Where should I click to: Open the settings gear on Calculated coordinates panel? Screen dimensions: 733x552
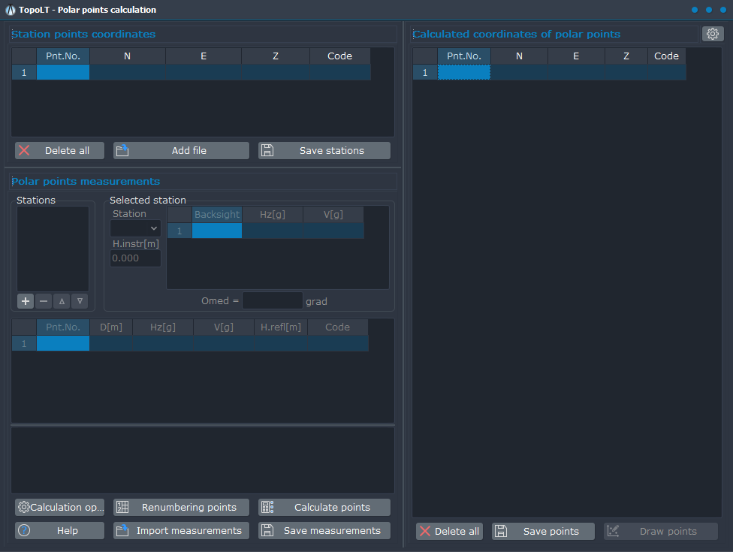click(x=712, y=34)
